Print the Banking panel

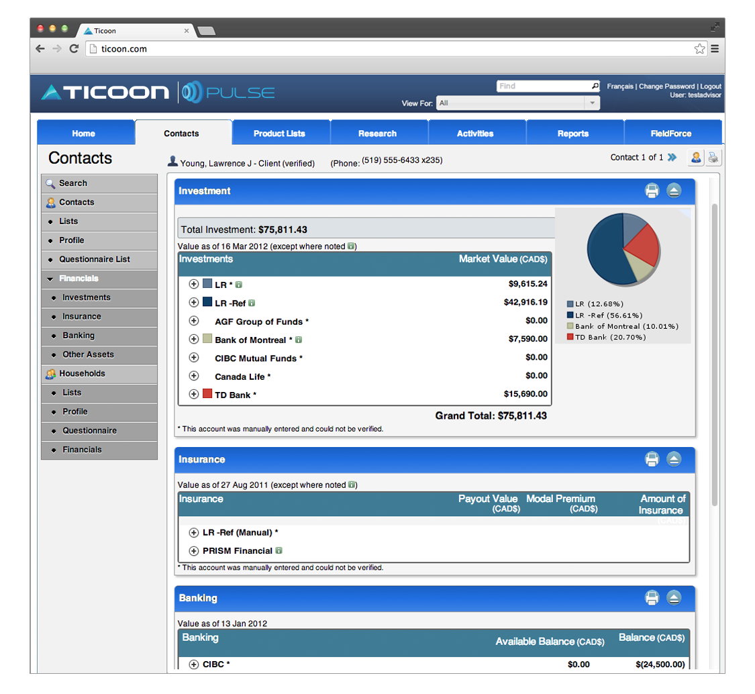[652, 597]
